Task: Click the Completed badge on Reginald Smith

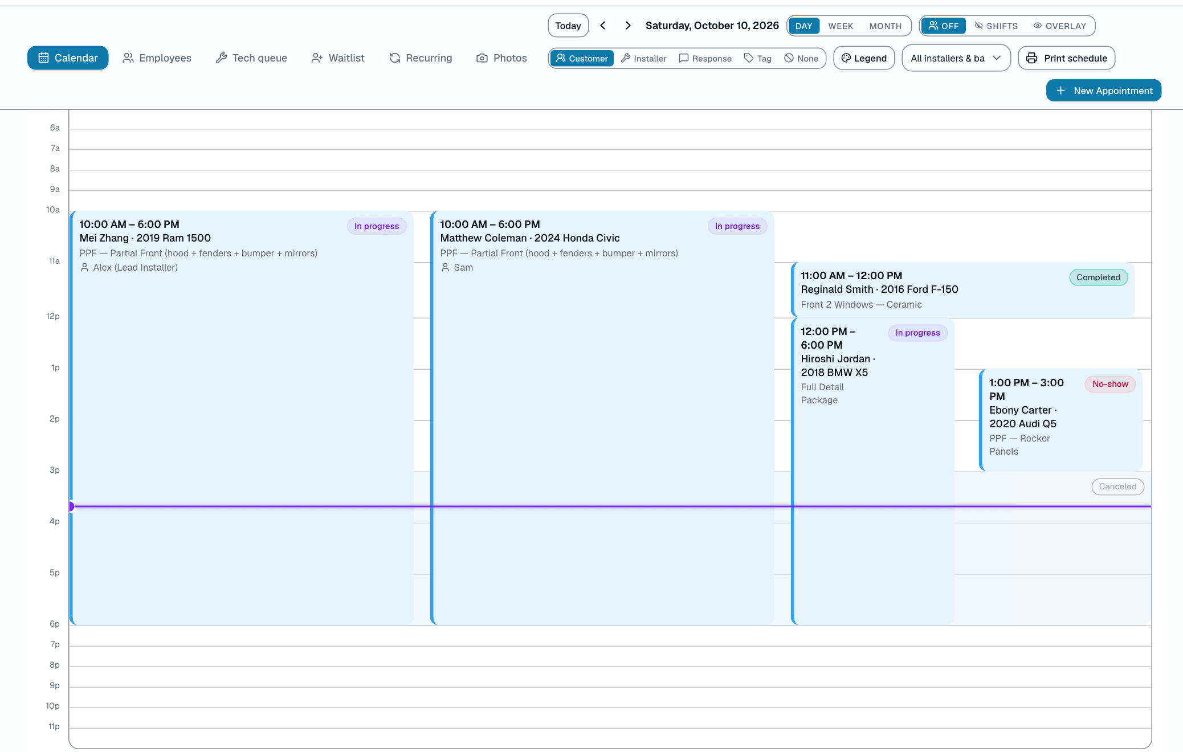Action: 1098,277
